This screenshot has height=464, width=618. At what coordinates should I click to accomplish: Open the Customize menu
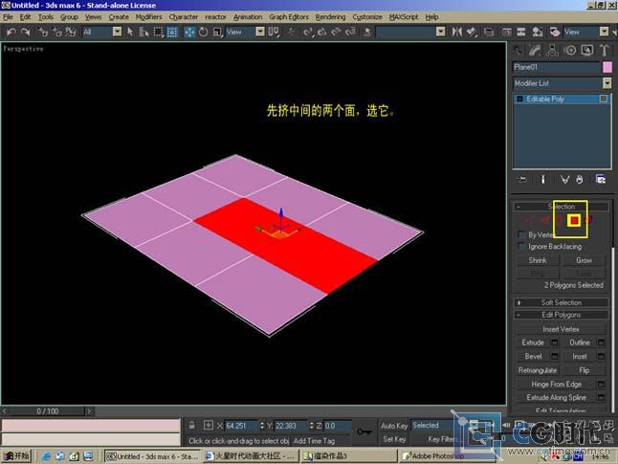[x=367, y=17]
